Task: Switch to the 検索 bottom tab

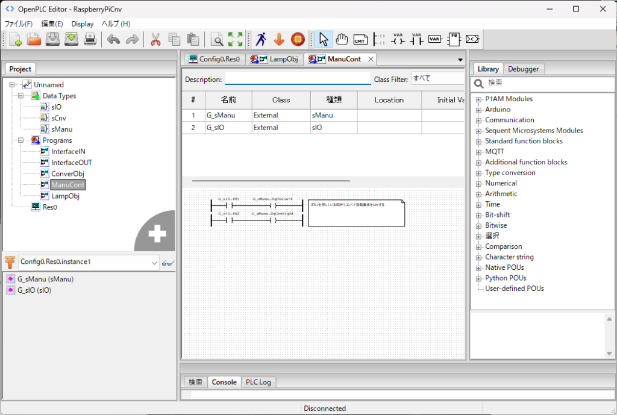Action: tap(195, 382)
